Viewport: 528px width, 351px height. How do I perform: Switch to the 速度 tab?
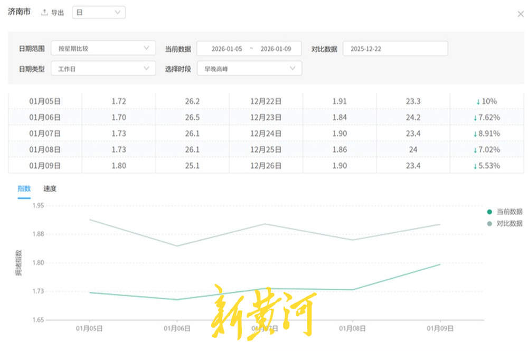click(x=49, y=188)
